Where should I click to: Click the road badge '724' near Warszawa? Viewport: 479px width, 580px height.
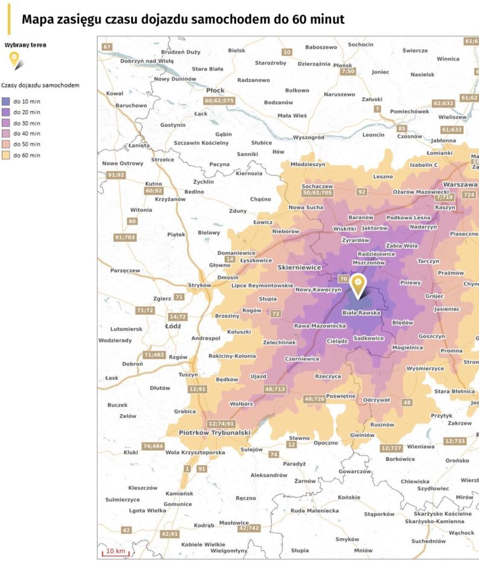coord(469,195)
